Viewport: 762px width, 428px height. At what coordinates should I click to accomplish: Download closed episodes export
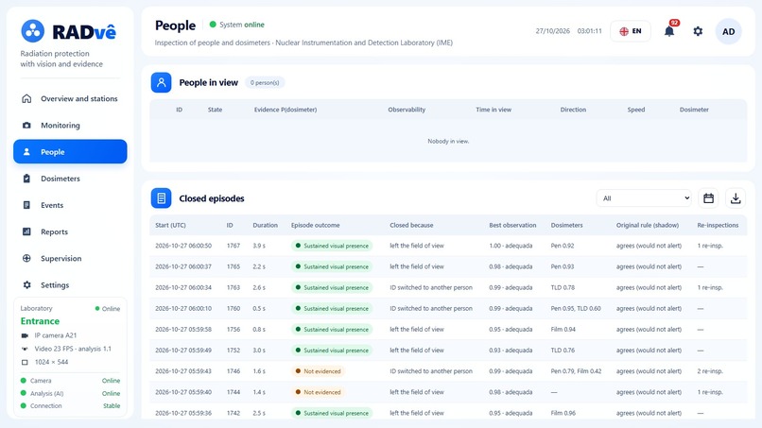pyautogui.click(x=736, y=198)
